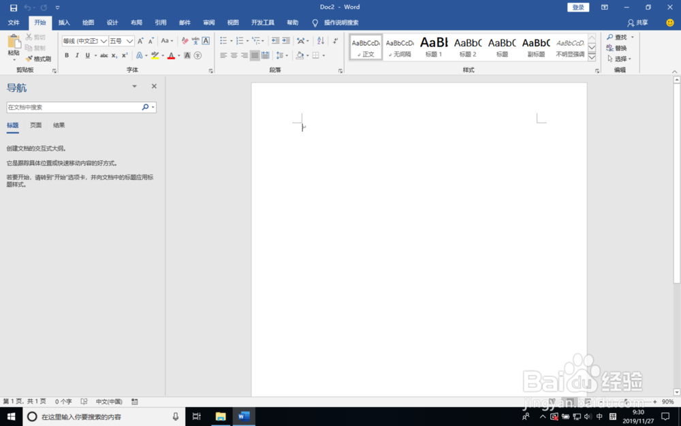
Task: Click 替换 replace button
Action: [x=617, y=48]
